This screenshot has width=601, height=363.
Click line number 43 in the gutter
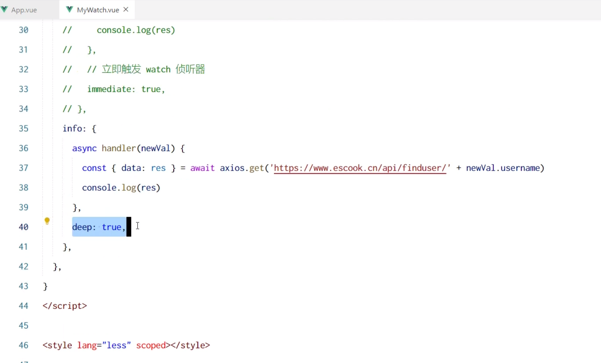[23, 286]
